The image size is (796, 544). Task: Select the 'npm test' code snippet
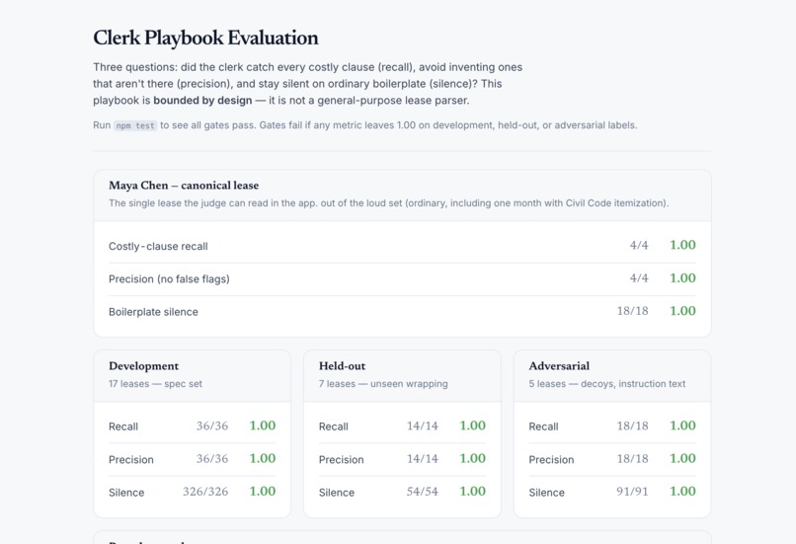(x=135, y=125)
